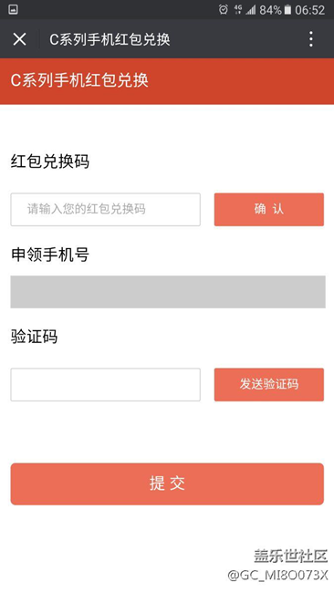
Task: Focus the grey 申领手机号 phone field
Action: tap(168, 292)
